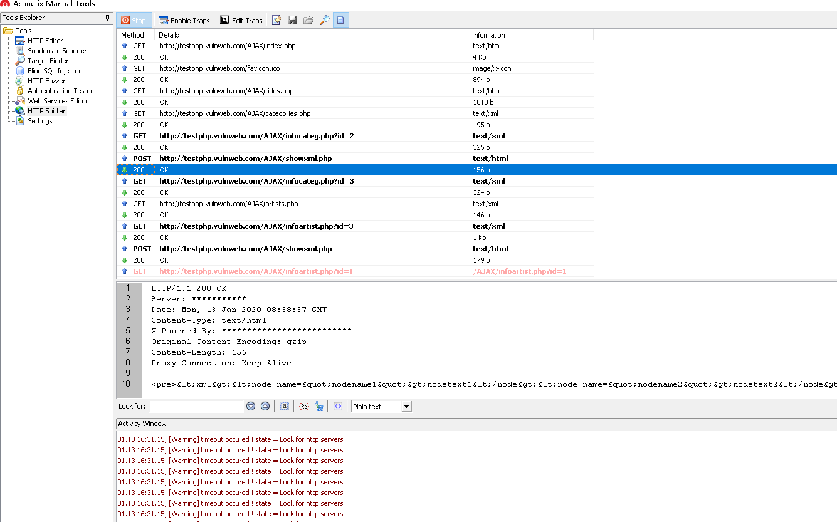The image size is (837, 522).
Task: Click the Target Finder magnifier icon
Action: pyautogui.click(x=21, y=61)
